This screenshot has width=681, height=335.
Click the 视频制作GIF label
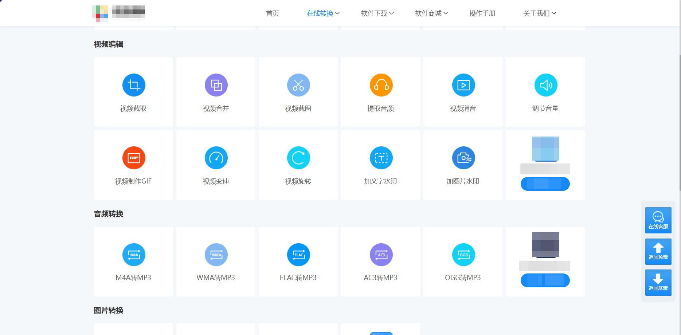point(133,181)
